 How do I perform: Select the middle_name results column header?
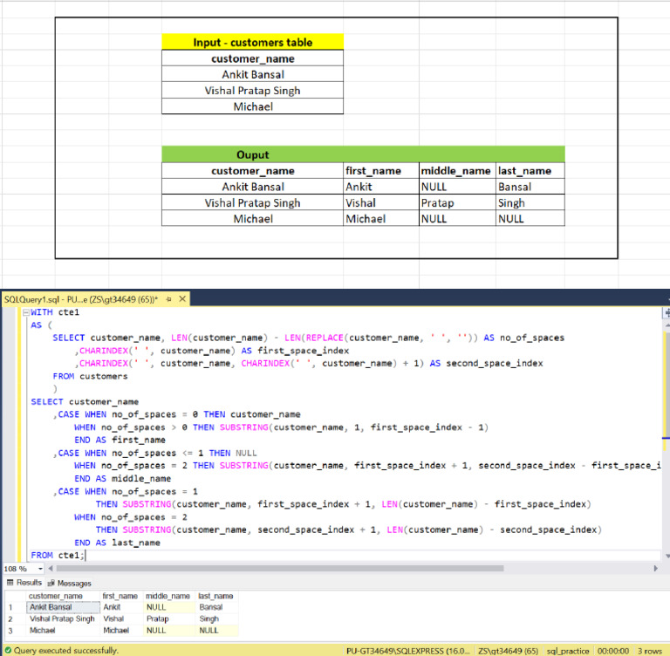[x=167, y=596]
